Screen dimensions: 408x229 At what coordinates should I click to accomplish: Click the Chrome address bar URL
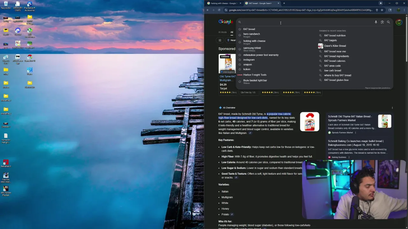click(x=301, y=10)
